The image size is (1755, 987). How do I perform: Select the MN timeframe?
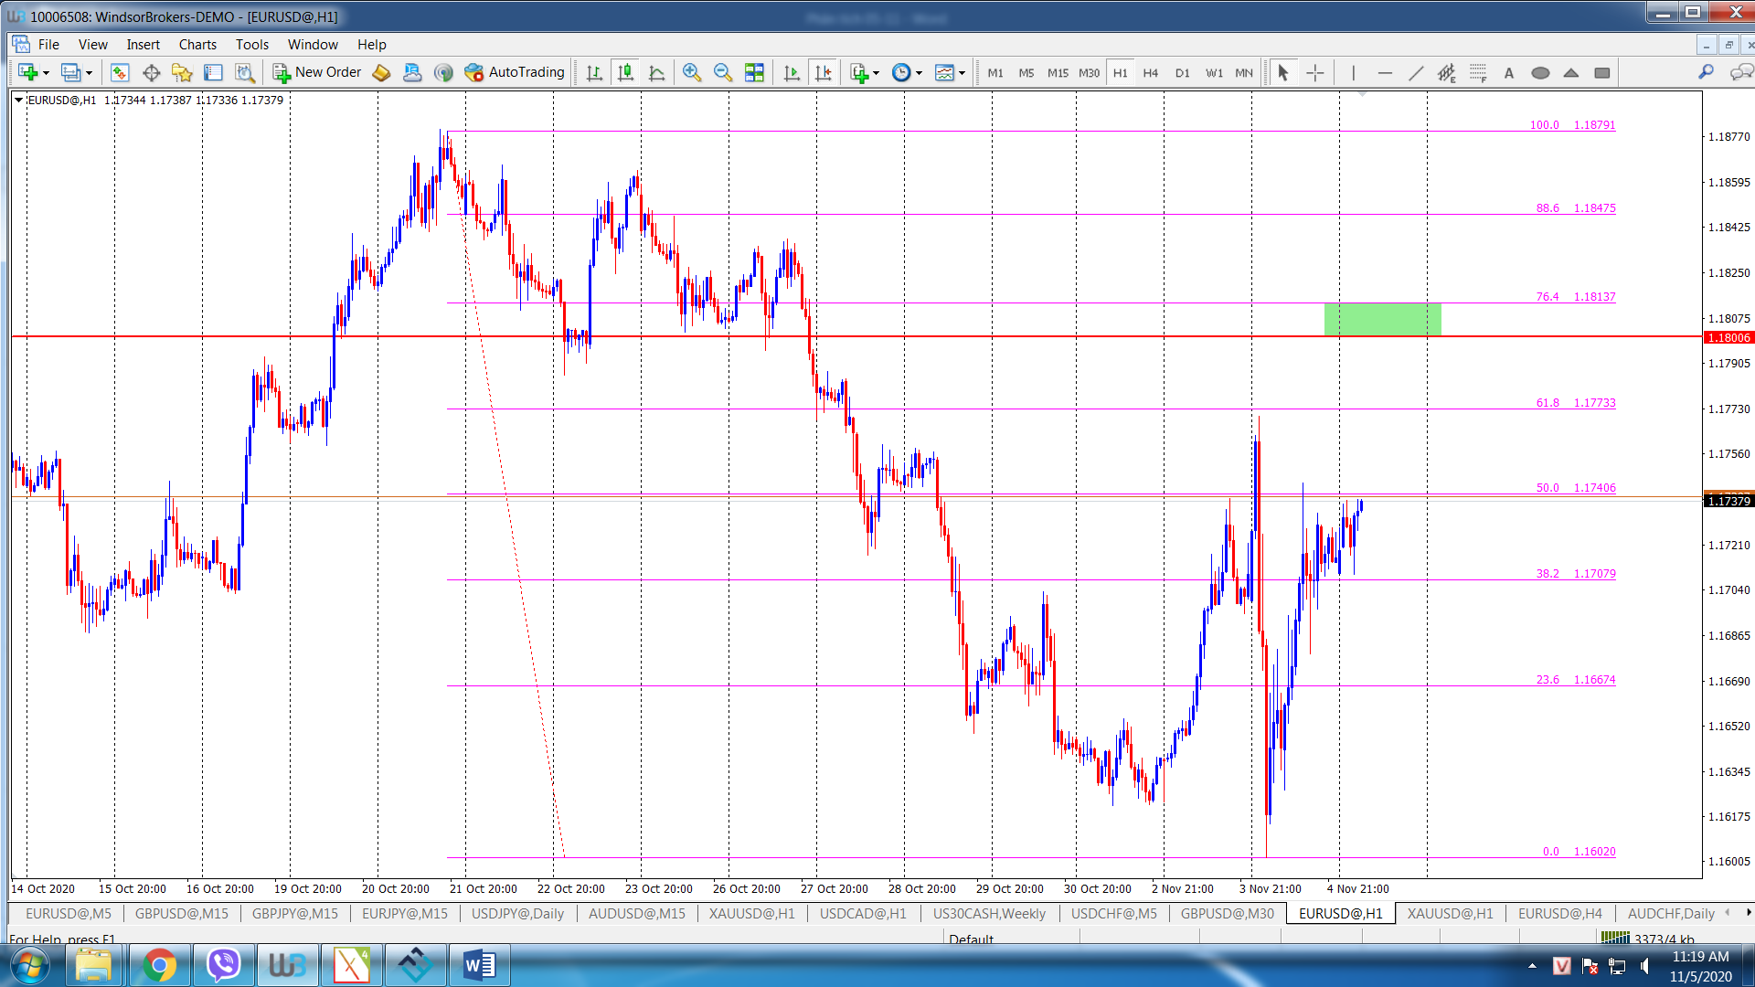click(x=1244, y=73)
